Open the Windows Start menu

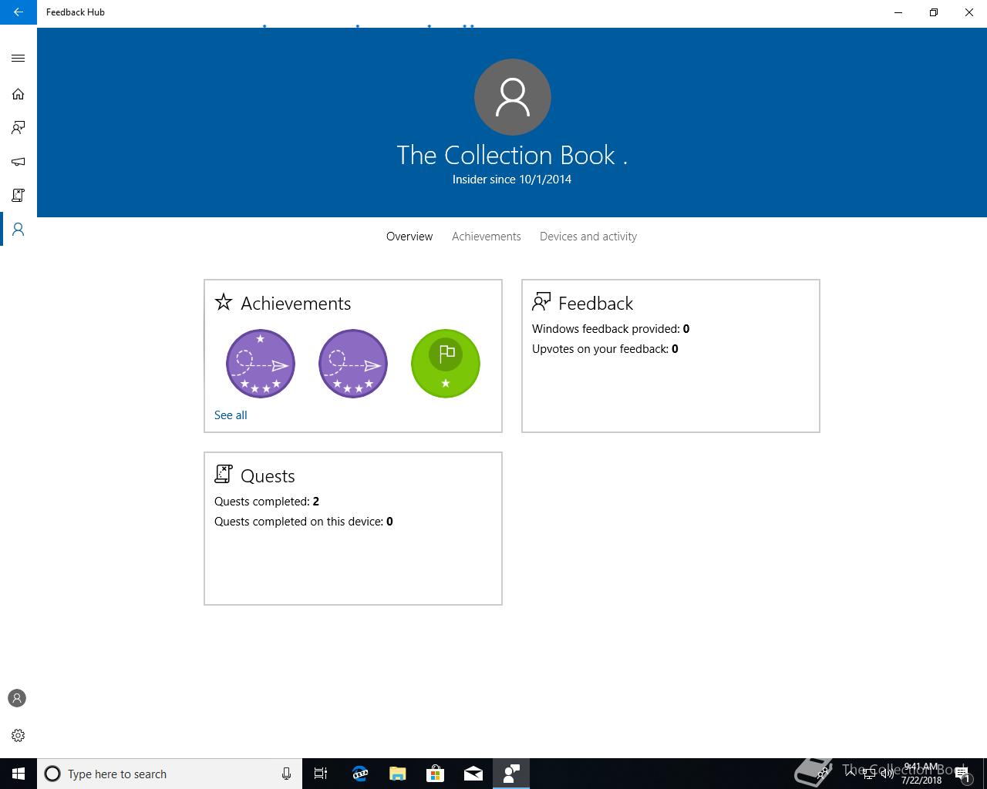point(19,774)
